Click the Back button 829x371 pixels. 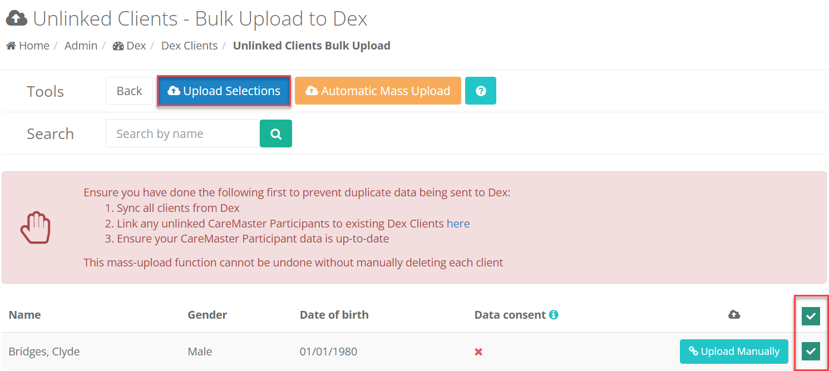coord(129,91)
